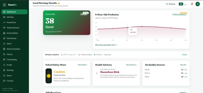Viewport: 203px width, 93px height.
Task: Switch language to Urdu
Action: pos(186,4)
